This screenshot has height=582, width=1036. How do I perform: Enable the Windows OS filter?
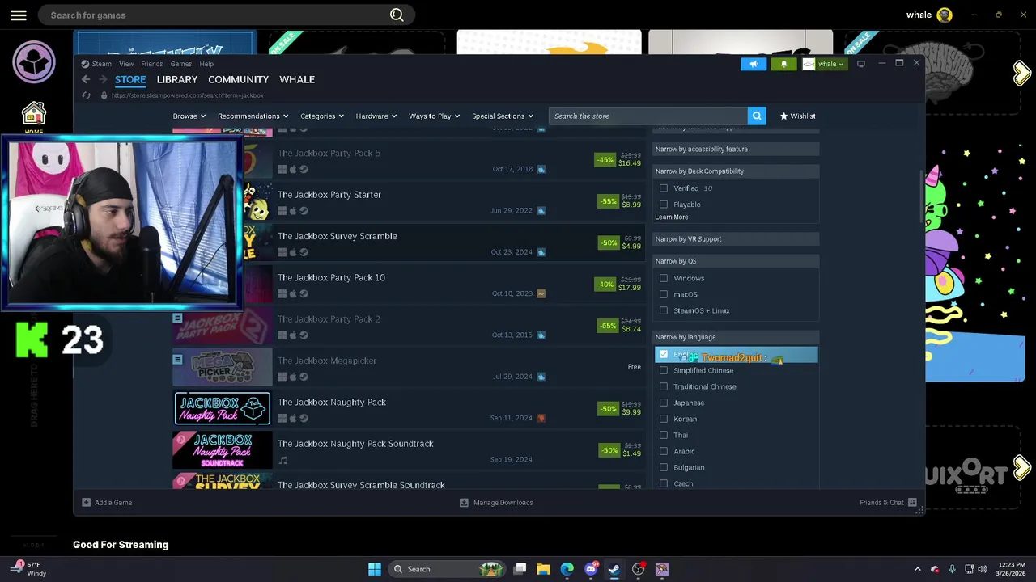tap(664, 278)
